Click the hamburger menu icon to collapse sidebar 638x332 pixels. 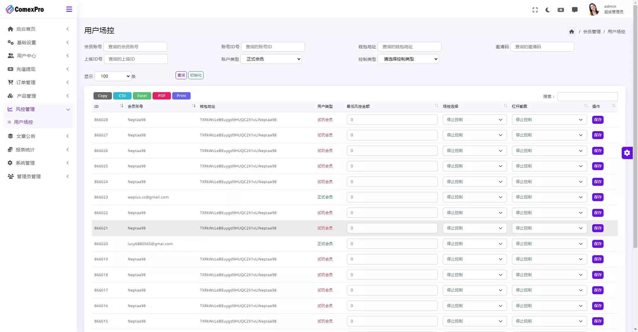point(69,9)
